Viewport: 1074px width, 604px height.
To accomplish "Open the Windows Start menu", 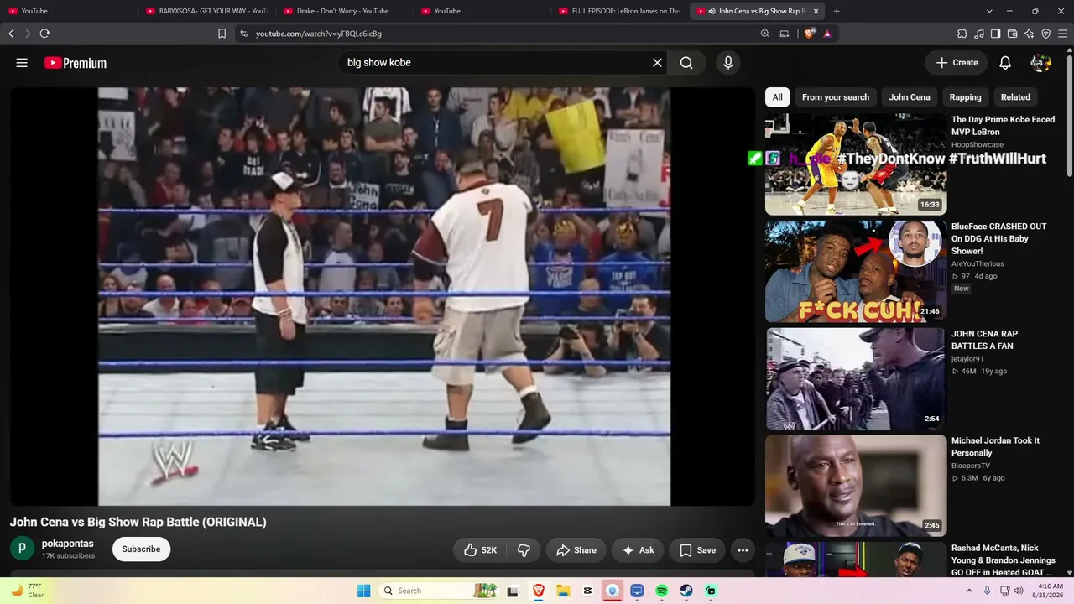I will click(x=363, y=591).
